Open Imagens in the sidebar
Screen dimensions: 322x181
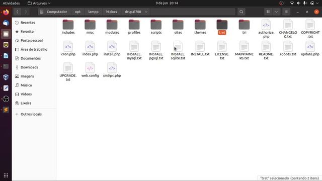34,76
